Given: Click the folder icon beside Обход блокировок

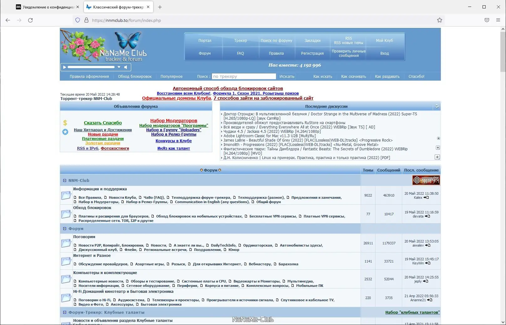Looking at the screenshot, I should tap(66, 214).
